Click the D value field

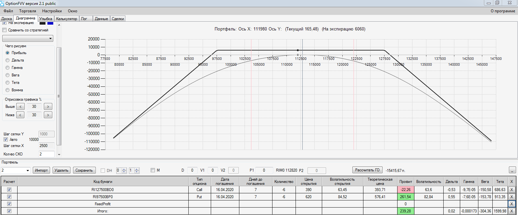coord(192,170)
